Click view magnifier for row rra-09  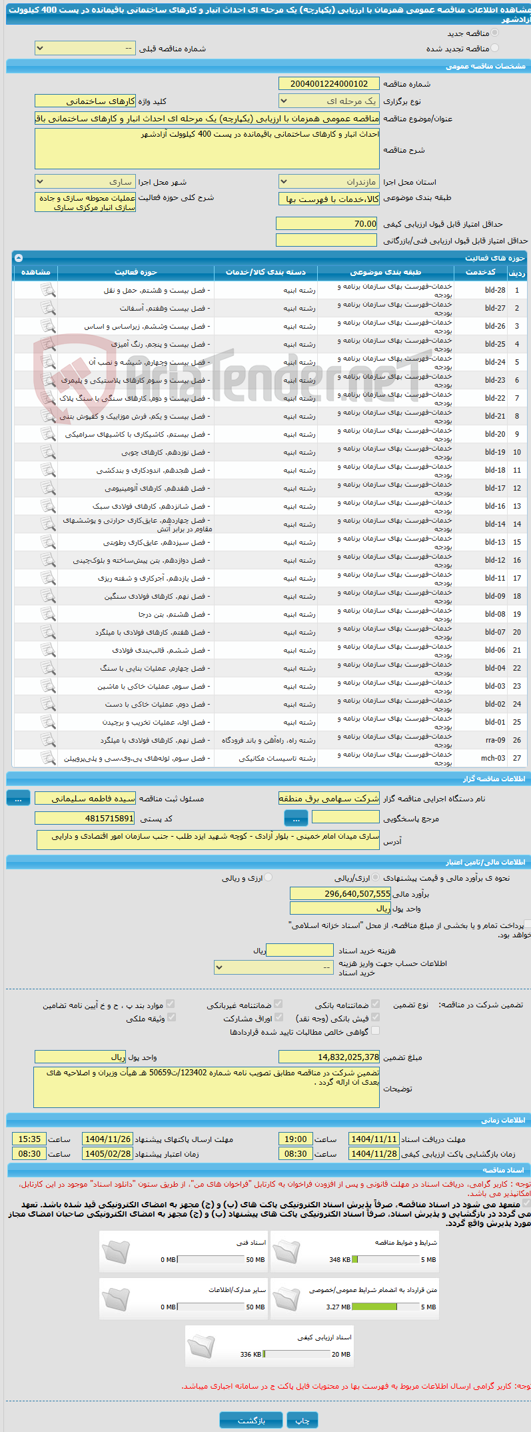click(48, 740)
